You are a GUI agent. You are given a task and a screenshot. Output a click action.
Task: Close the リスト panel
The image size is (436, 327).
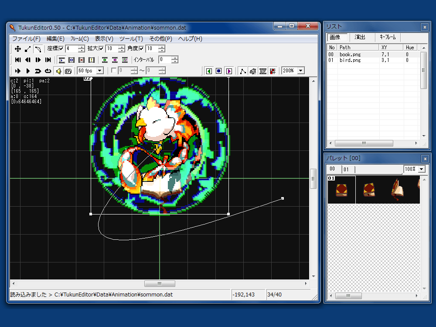click(425, 27)
